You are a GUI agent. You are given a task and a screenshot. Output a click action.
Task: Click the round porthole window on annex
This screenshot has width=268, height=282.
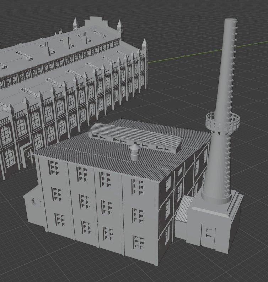click(36, 202)
